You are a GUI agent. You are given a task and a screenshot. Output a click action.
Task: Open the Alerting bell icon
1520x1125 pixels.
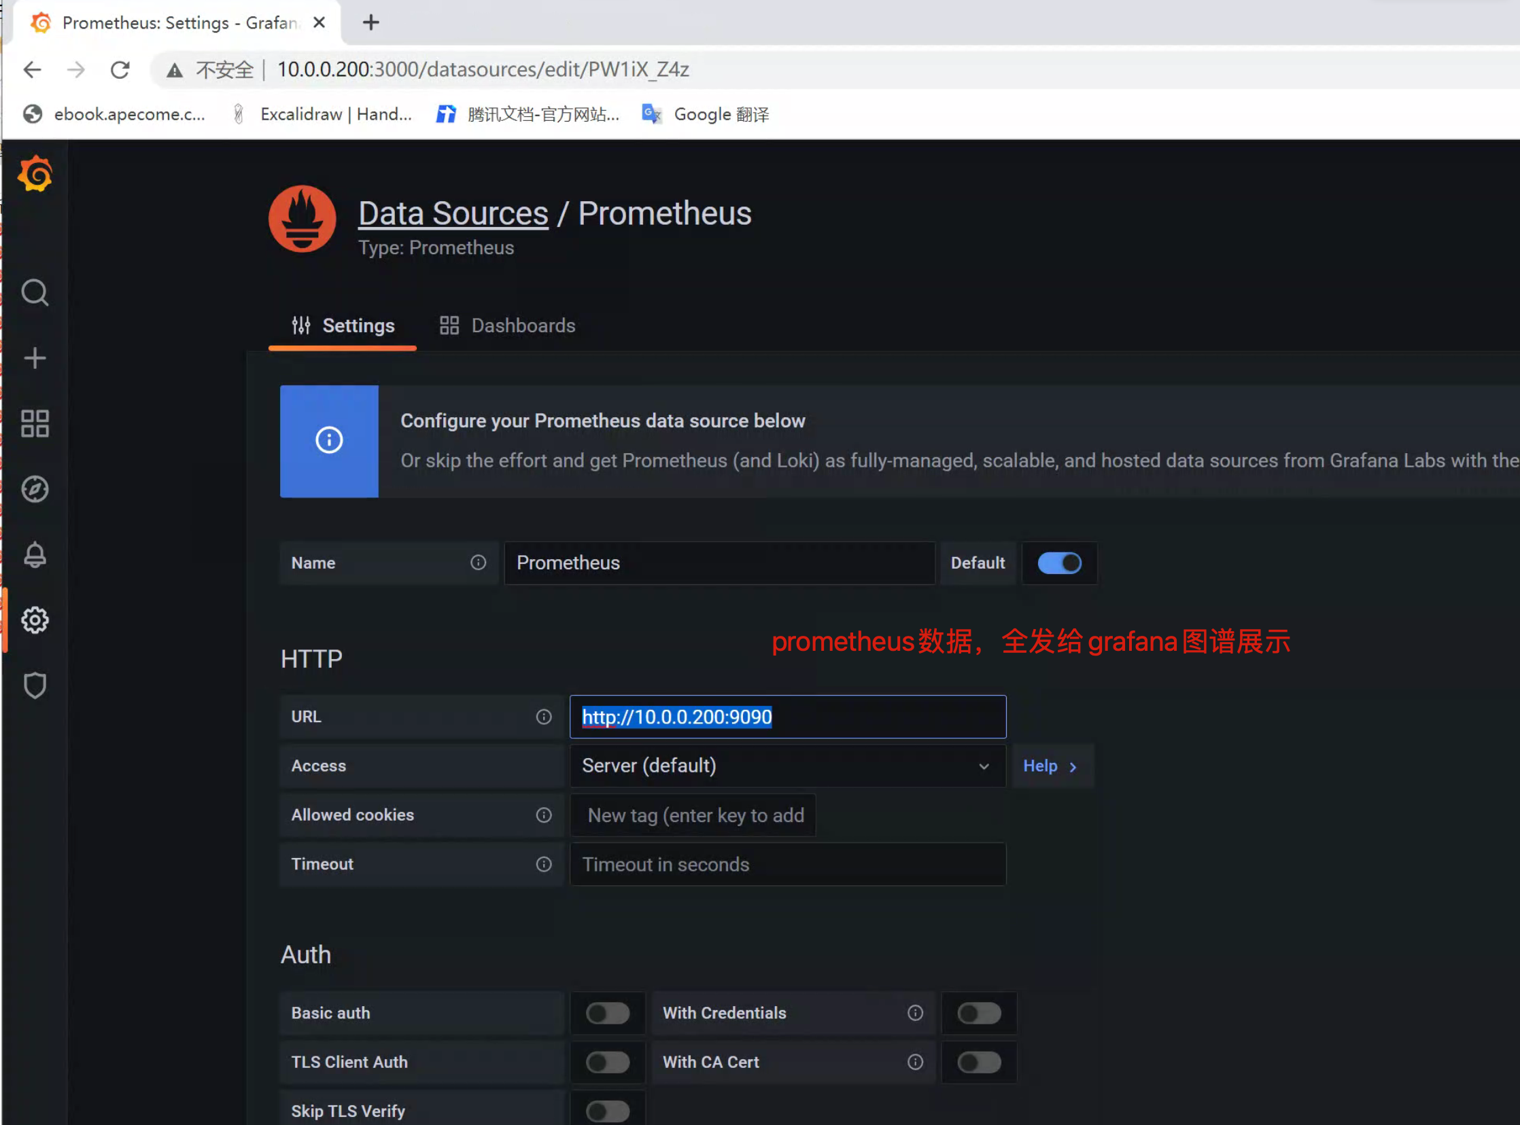pyautogui.click(x=35, y=554)
